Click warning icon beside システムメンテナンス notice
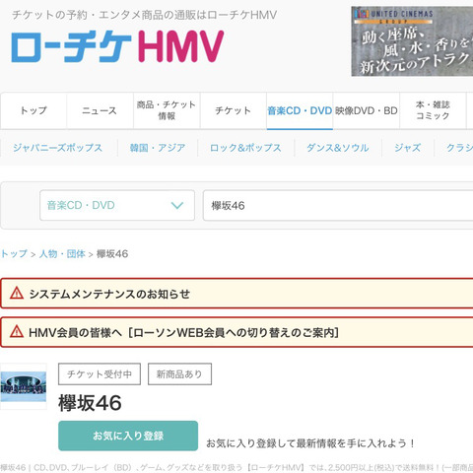Viewport: 473px width, 473px height. [x=17, y=293]
